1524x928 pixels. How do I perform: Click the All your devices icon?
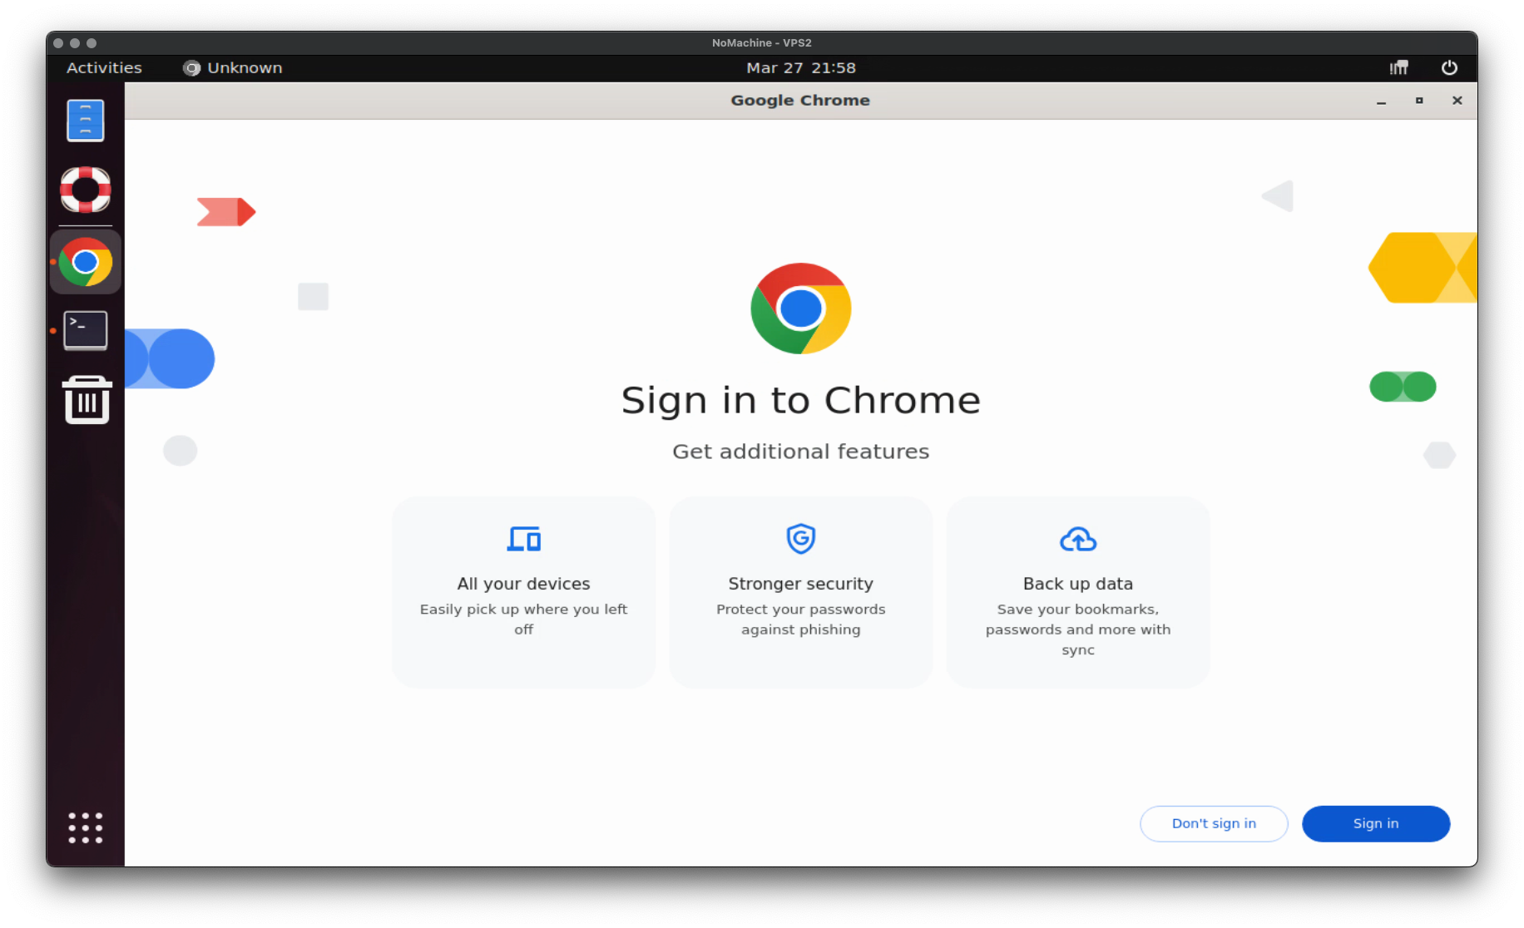coord(524,539)
